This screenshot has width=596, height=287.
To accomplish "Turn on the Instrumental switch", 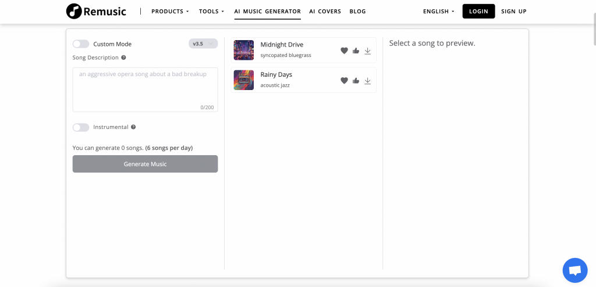I will (81, 127).
